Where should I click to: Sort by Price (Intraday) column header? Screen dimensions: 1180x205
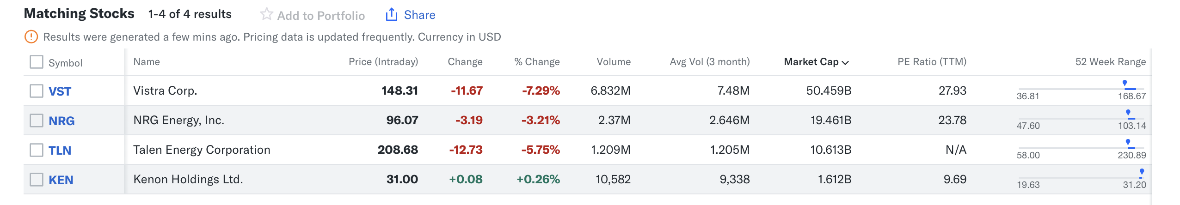click(x=383, y=62)
